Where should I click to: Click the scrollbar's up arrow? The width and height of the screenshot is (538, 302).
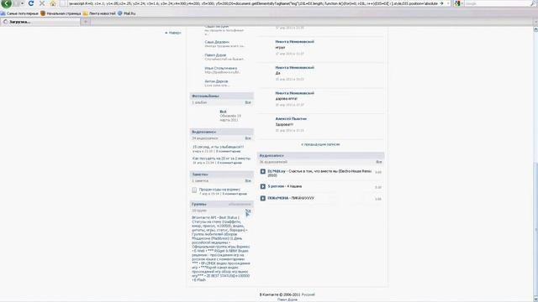535,30
